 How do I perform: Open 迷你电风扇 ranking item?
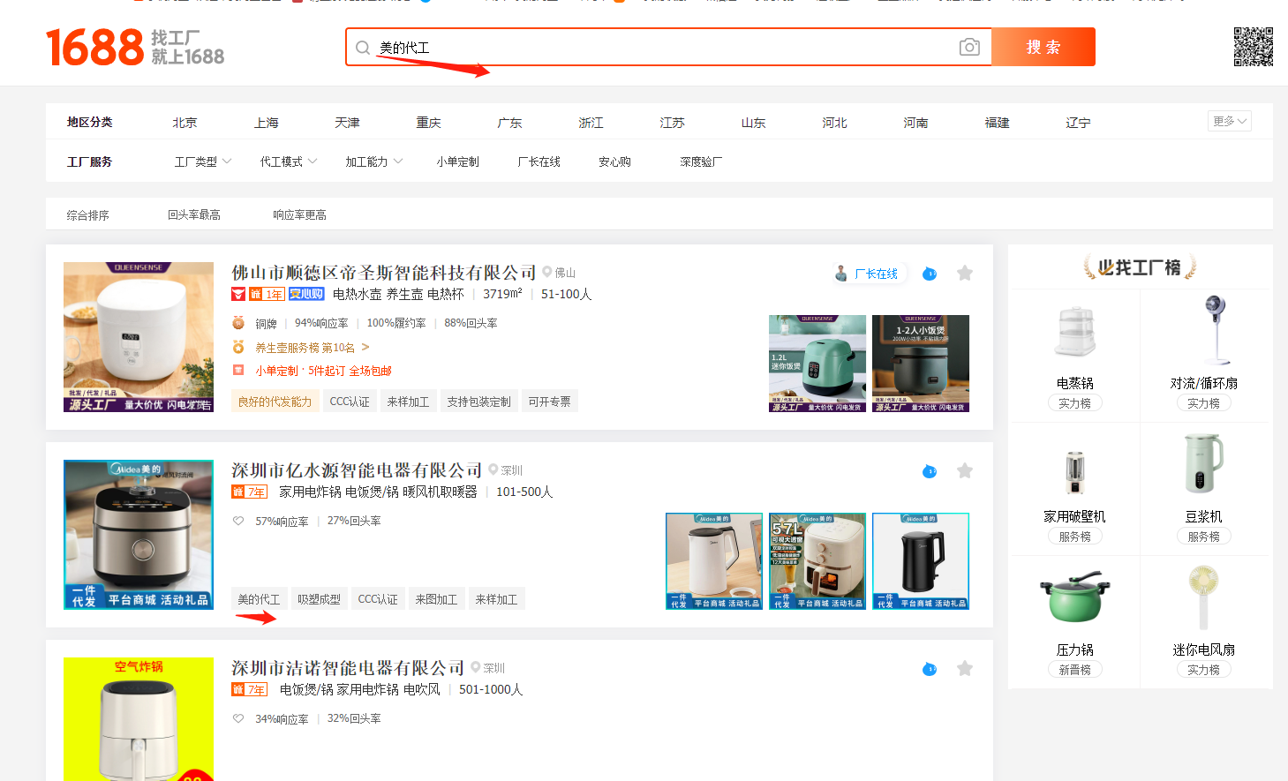pos(1204,622)
